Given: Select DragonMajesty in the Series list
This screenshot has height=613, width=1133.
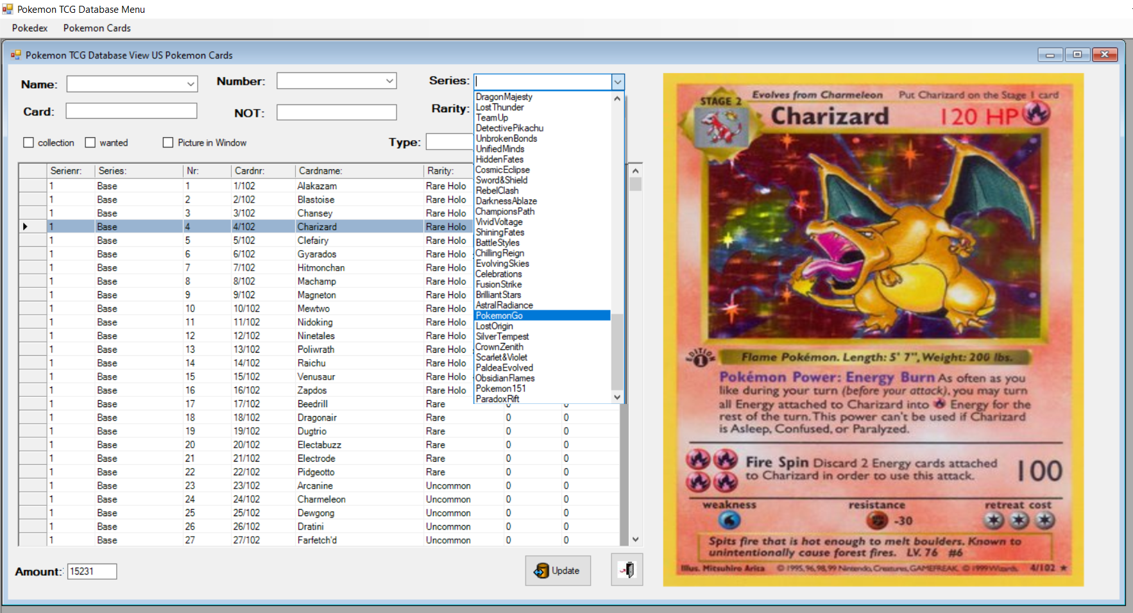Looking at the screenshot, I should pyautogui.click(x=542, y=97).
